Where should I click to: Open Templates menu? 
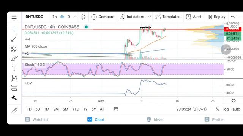[168, 17]
